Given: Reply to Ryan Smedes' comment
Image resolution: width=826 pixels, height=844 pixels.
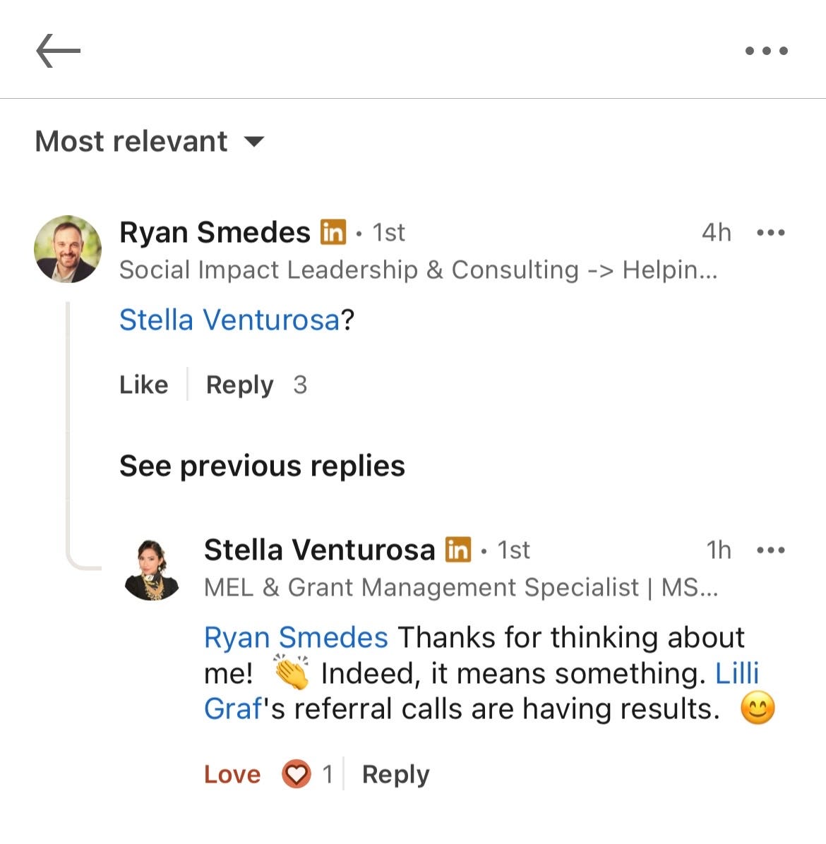Looking at the screenshot, I should [x=239, y=385].
